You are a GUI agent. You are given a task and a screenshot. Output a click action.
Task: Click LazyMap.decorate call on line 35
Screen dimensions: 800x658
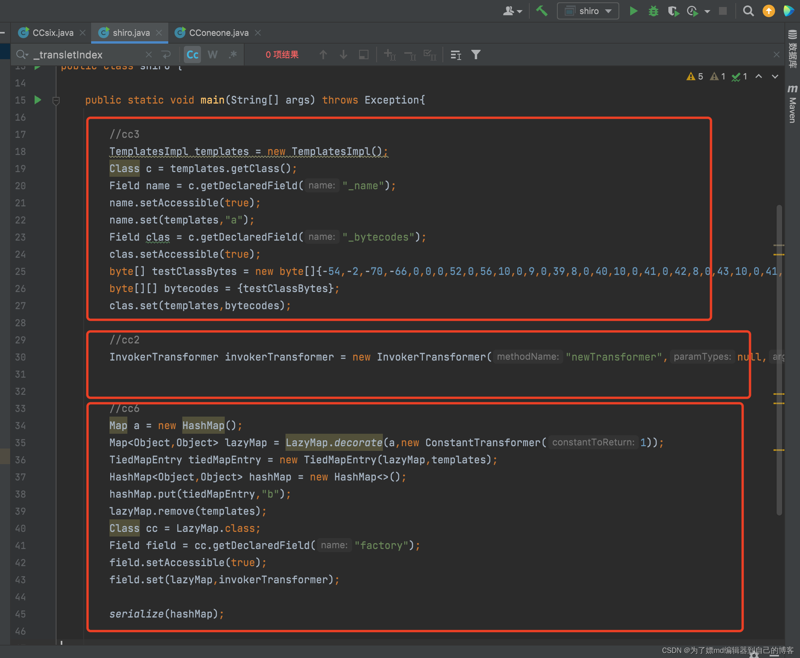[x=334, y=443]
